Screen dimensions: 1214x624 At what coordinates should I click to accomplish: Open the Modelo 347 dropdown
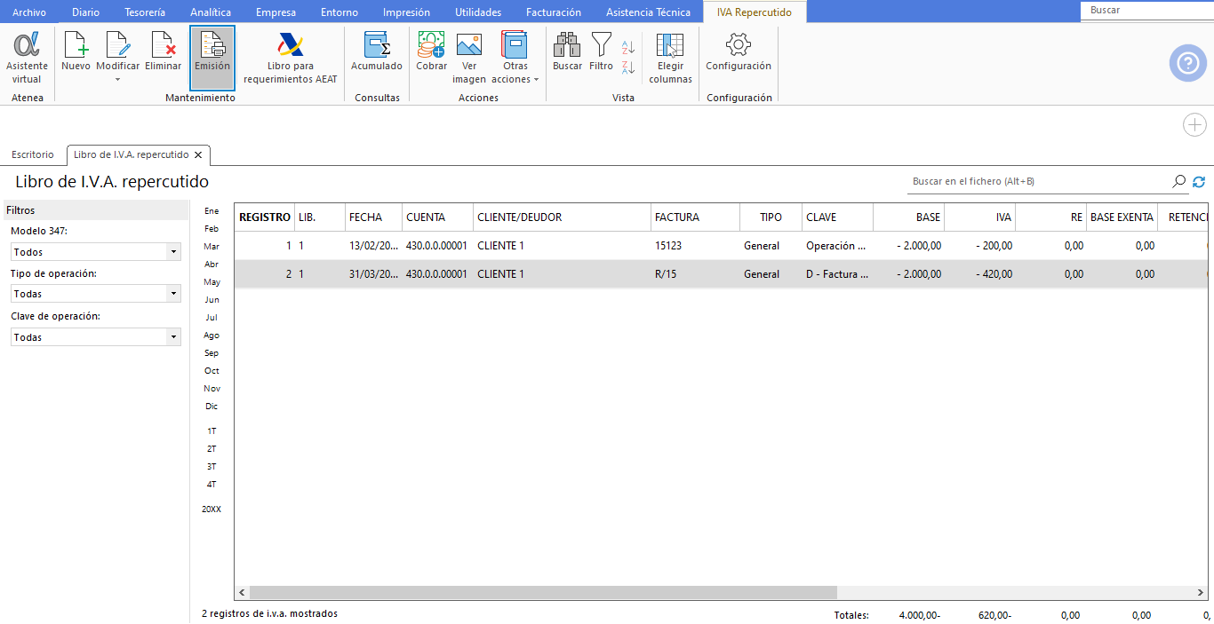click(x=173, y=253)
